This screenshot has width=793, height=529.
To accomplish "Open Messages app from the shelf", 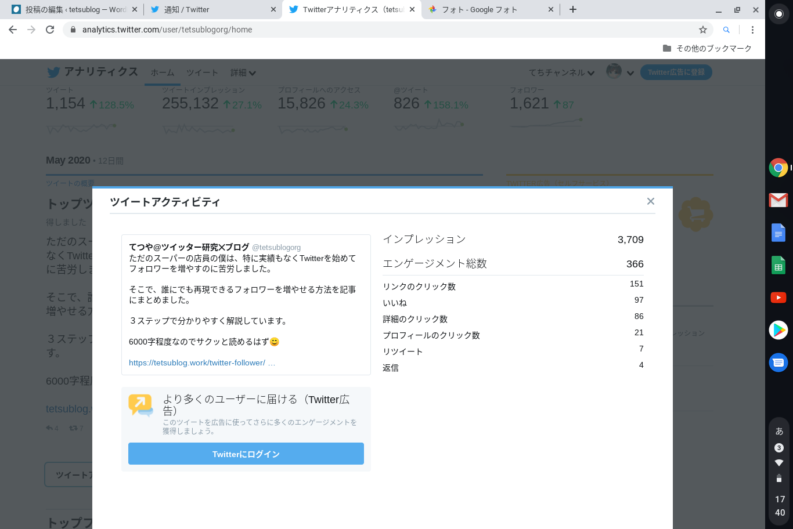I will tap(778, 363).
